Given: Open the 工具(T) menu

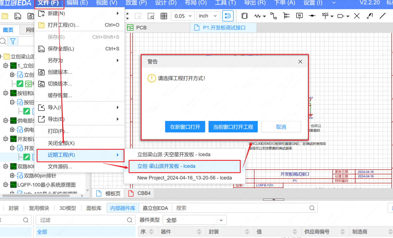Looking at the screenshot, I should point(225,3).
